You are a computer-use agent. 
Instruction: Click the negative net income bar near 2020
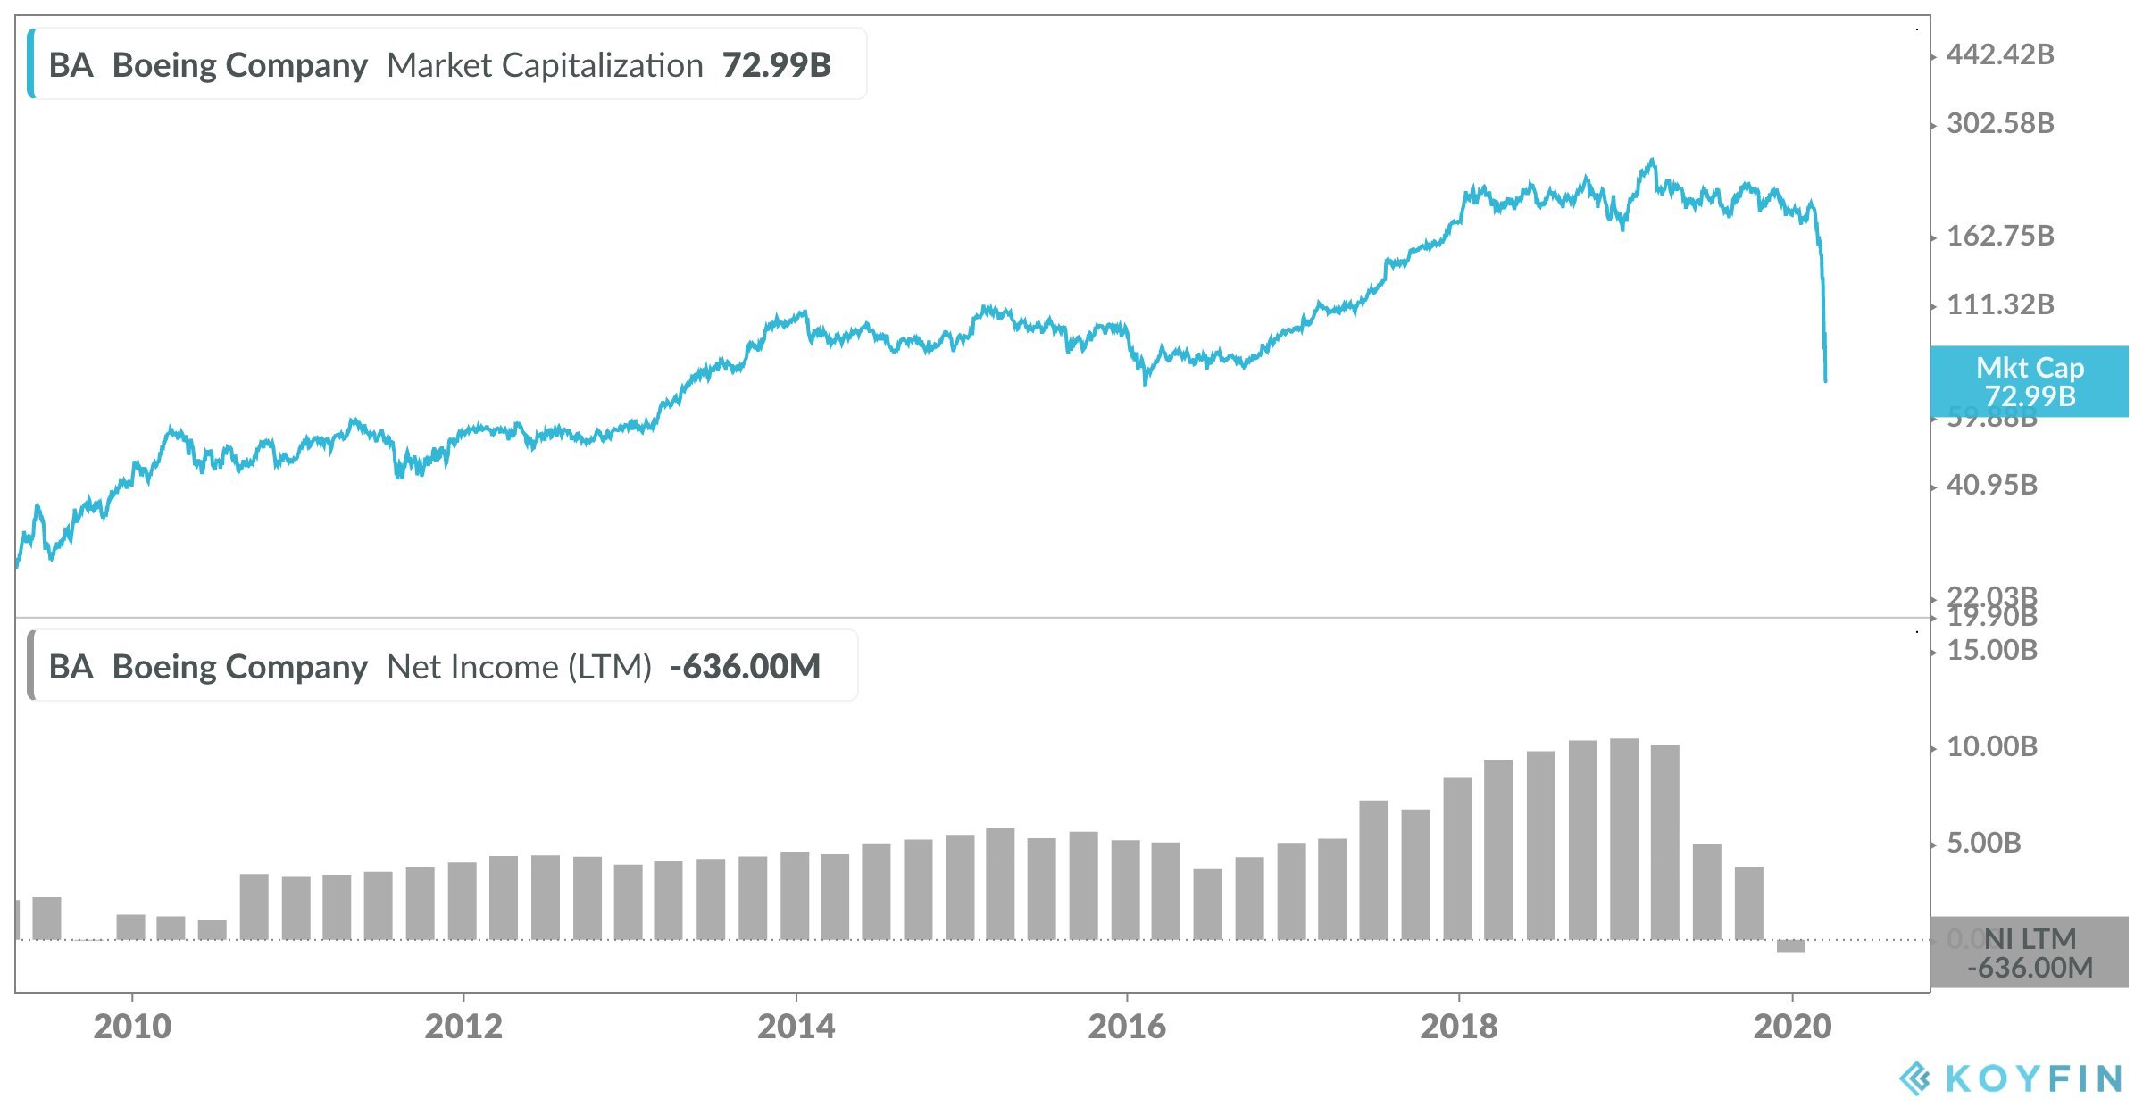click(x=1791, y=945)
